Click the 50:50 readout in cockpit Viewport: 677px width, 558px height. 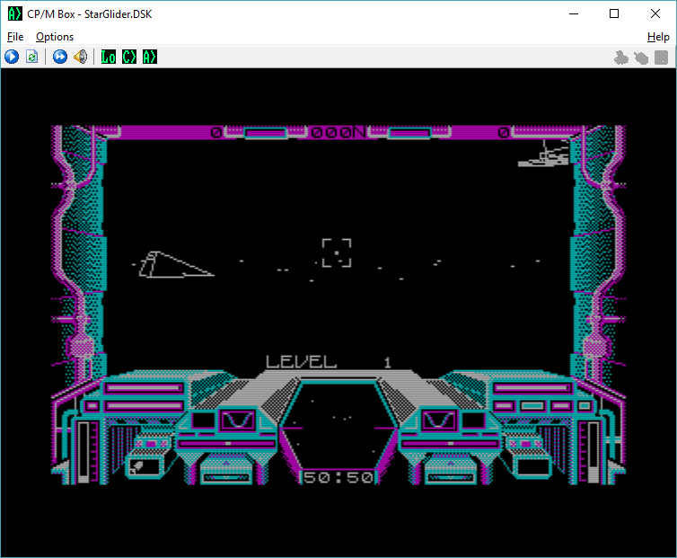coord(338,477)
